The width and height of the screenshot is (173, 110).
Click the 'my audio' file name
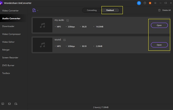[x=59, y=20]
